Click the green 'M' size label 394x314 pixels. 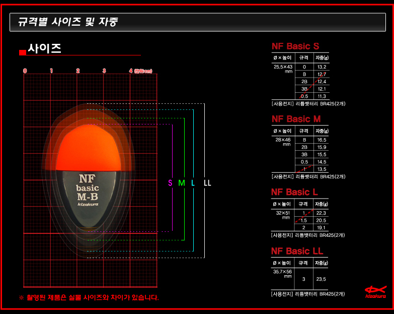click(182, 183)
